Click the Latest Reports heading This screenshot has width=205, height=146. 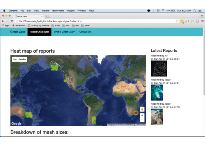coord(164,51)
